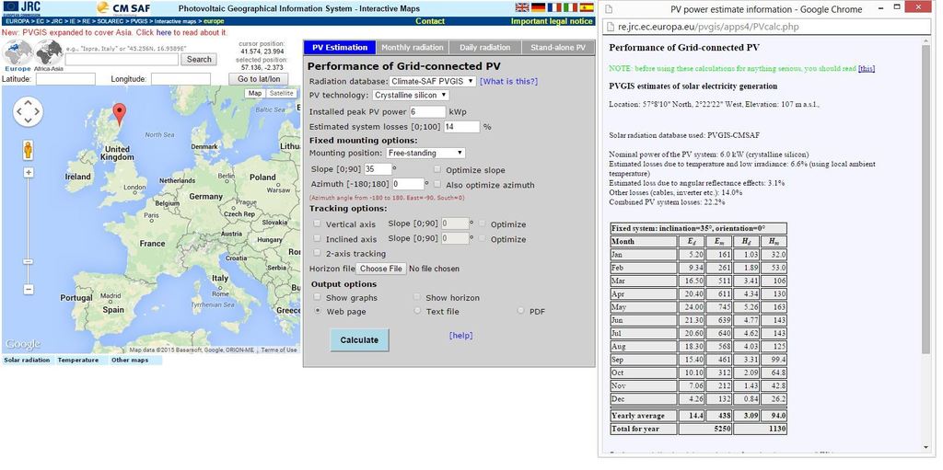This screenshot has width=943, height=470.
Task: Select the PDF output radio button
Action: (521, 311)
